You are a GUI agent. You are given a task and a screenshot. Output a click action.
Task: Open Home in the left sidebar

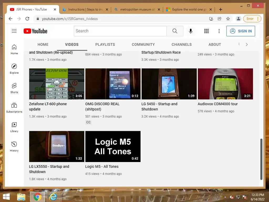[x=14, y=49]
